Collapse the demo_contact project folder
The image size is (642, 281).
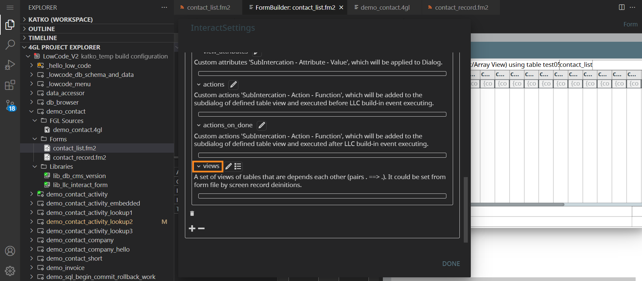coord(31,112)
